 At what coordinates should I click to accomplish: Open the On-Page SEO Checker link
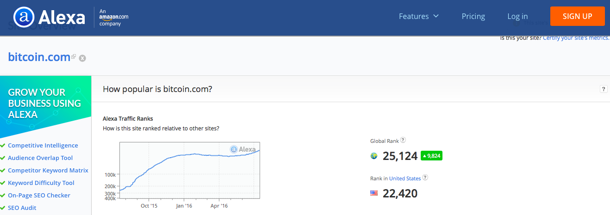(39, 195)
